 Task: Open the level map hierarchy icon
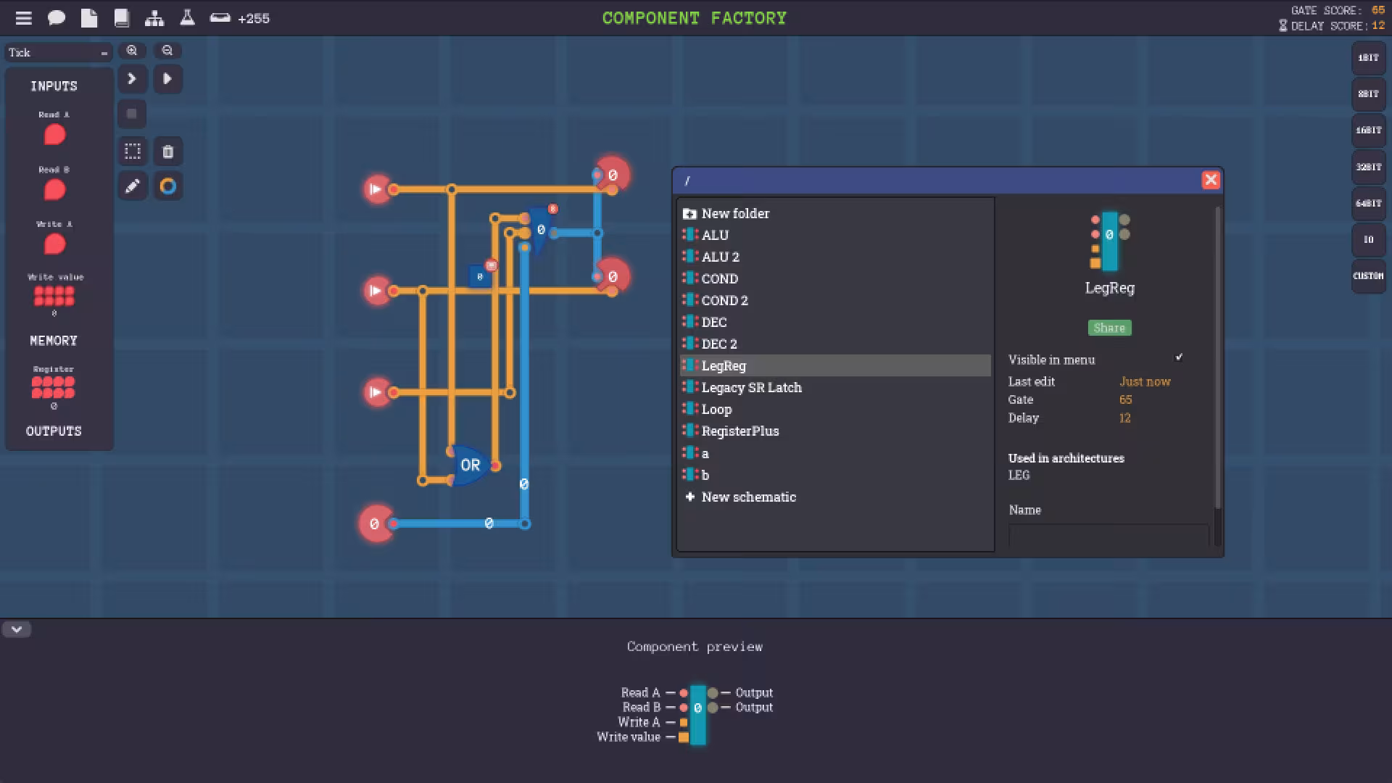(154, 18)
